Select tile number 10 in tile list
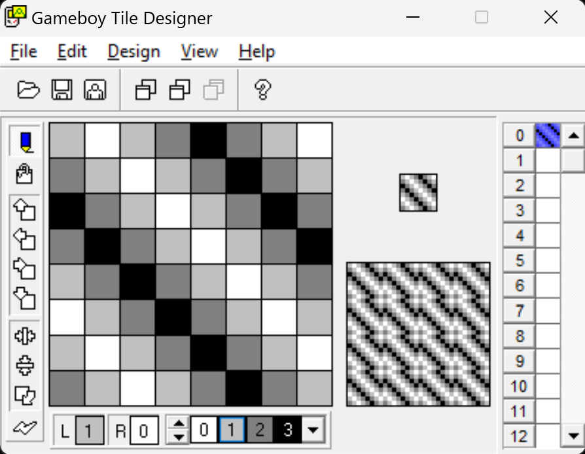 coord(520,386)
